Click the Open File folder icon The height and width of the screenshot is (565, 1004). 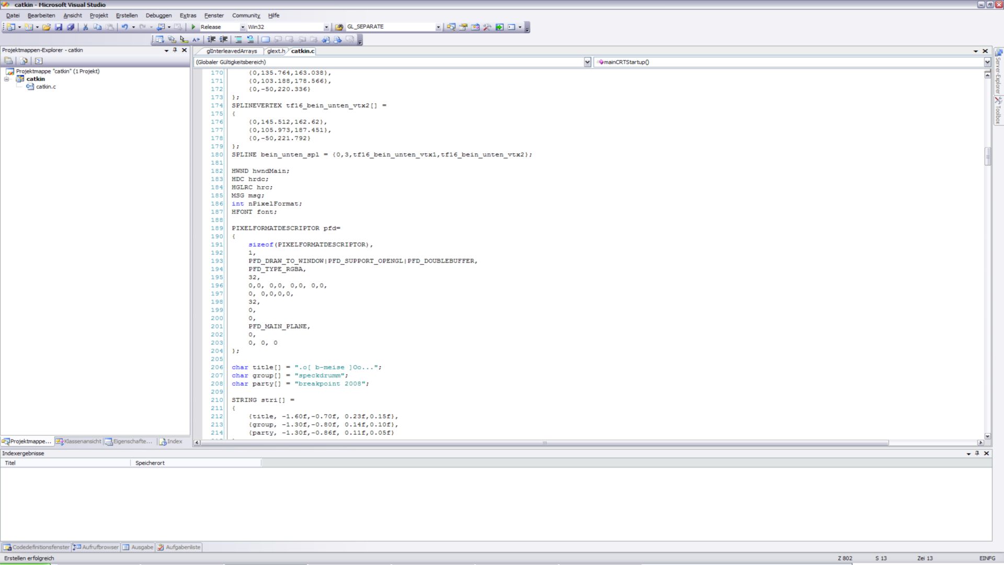click(x=47, y=27)
